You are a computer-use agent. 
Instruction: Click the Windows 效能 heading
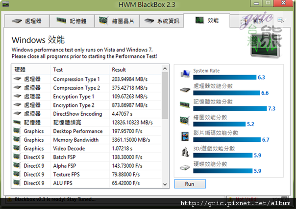38,40
